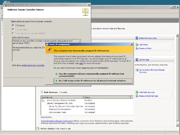Click the Roles Summary Help icon
180x135 pixels.
click(137, 38)
